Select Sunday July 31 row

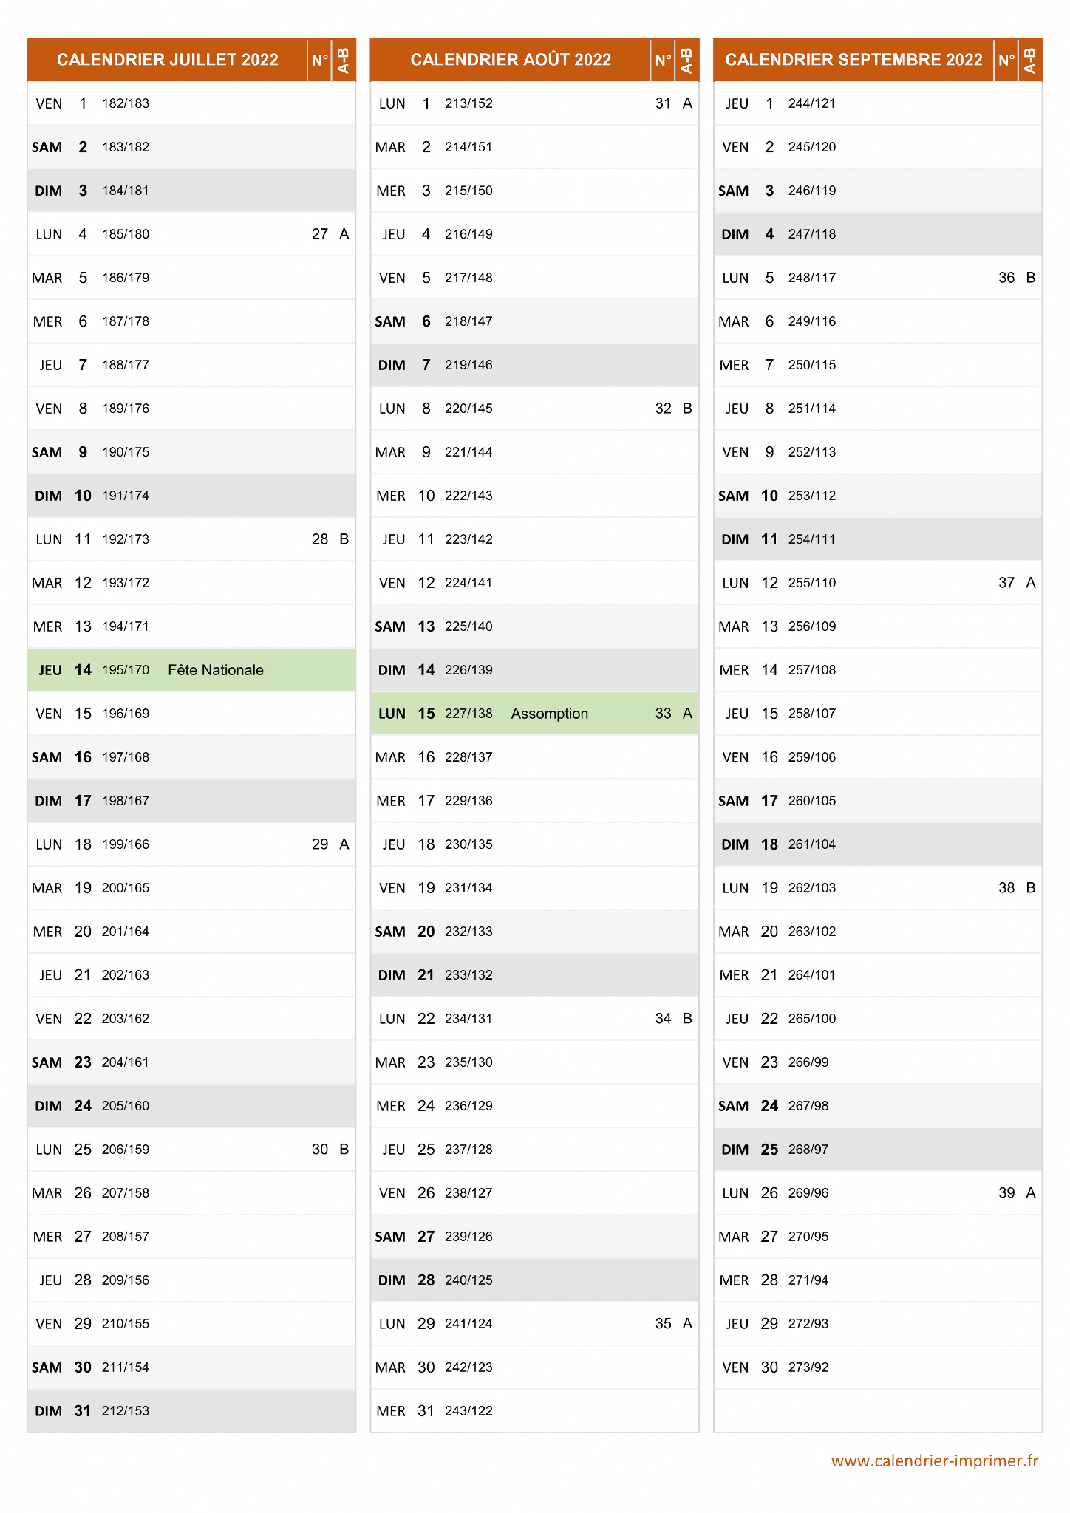pos(191,1411)
